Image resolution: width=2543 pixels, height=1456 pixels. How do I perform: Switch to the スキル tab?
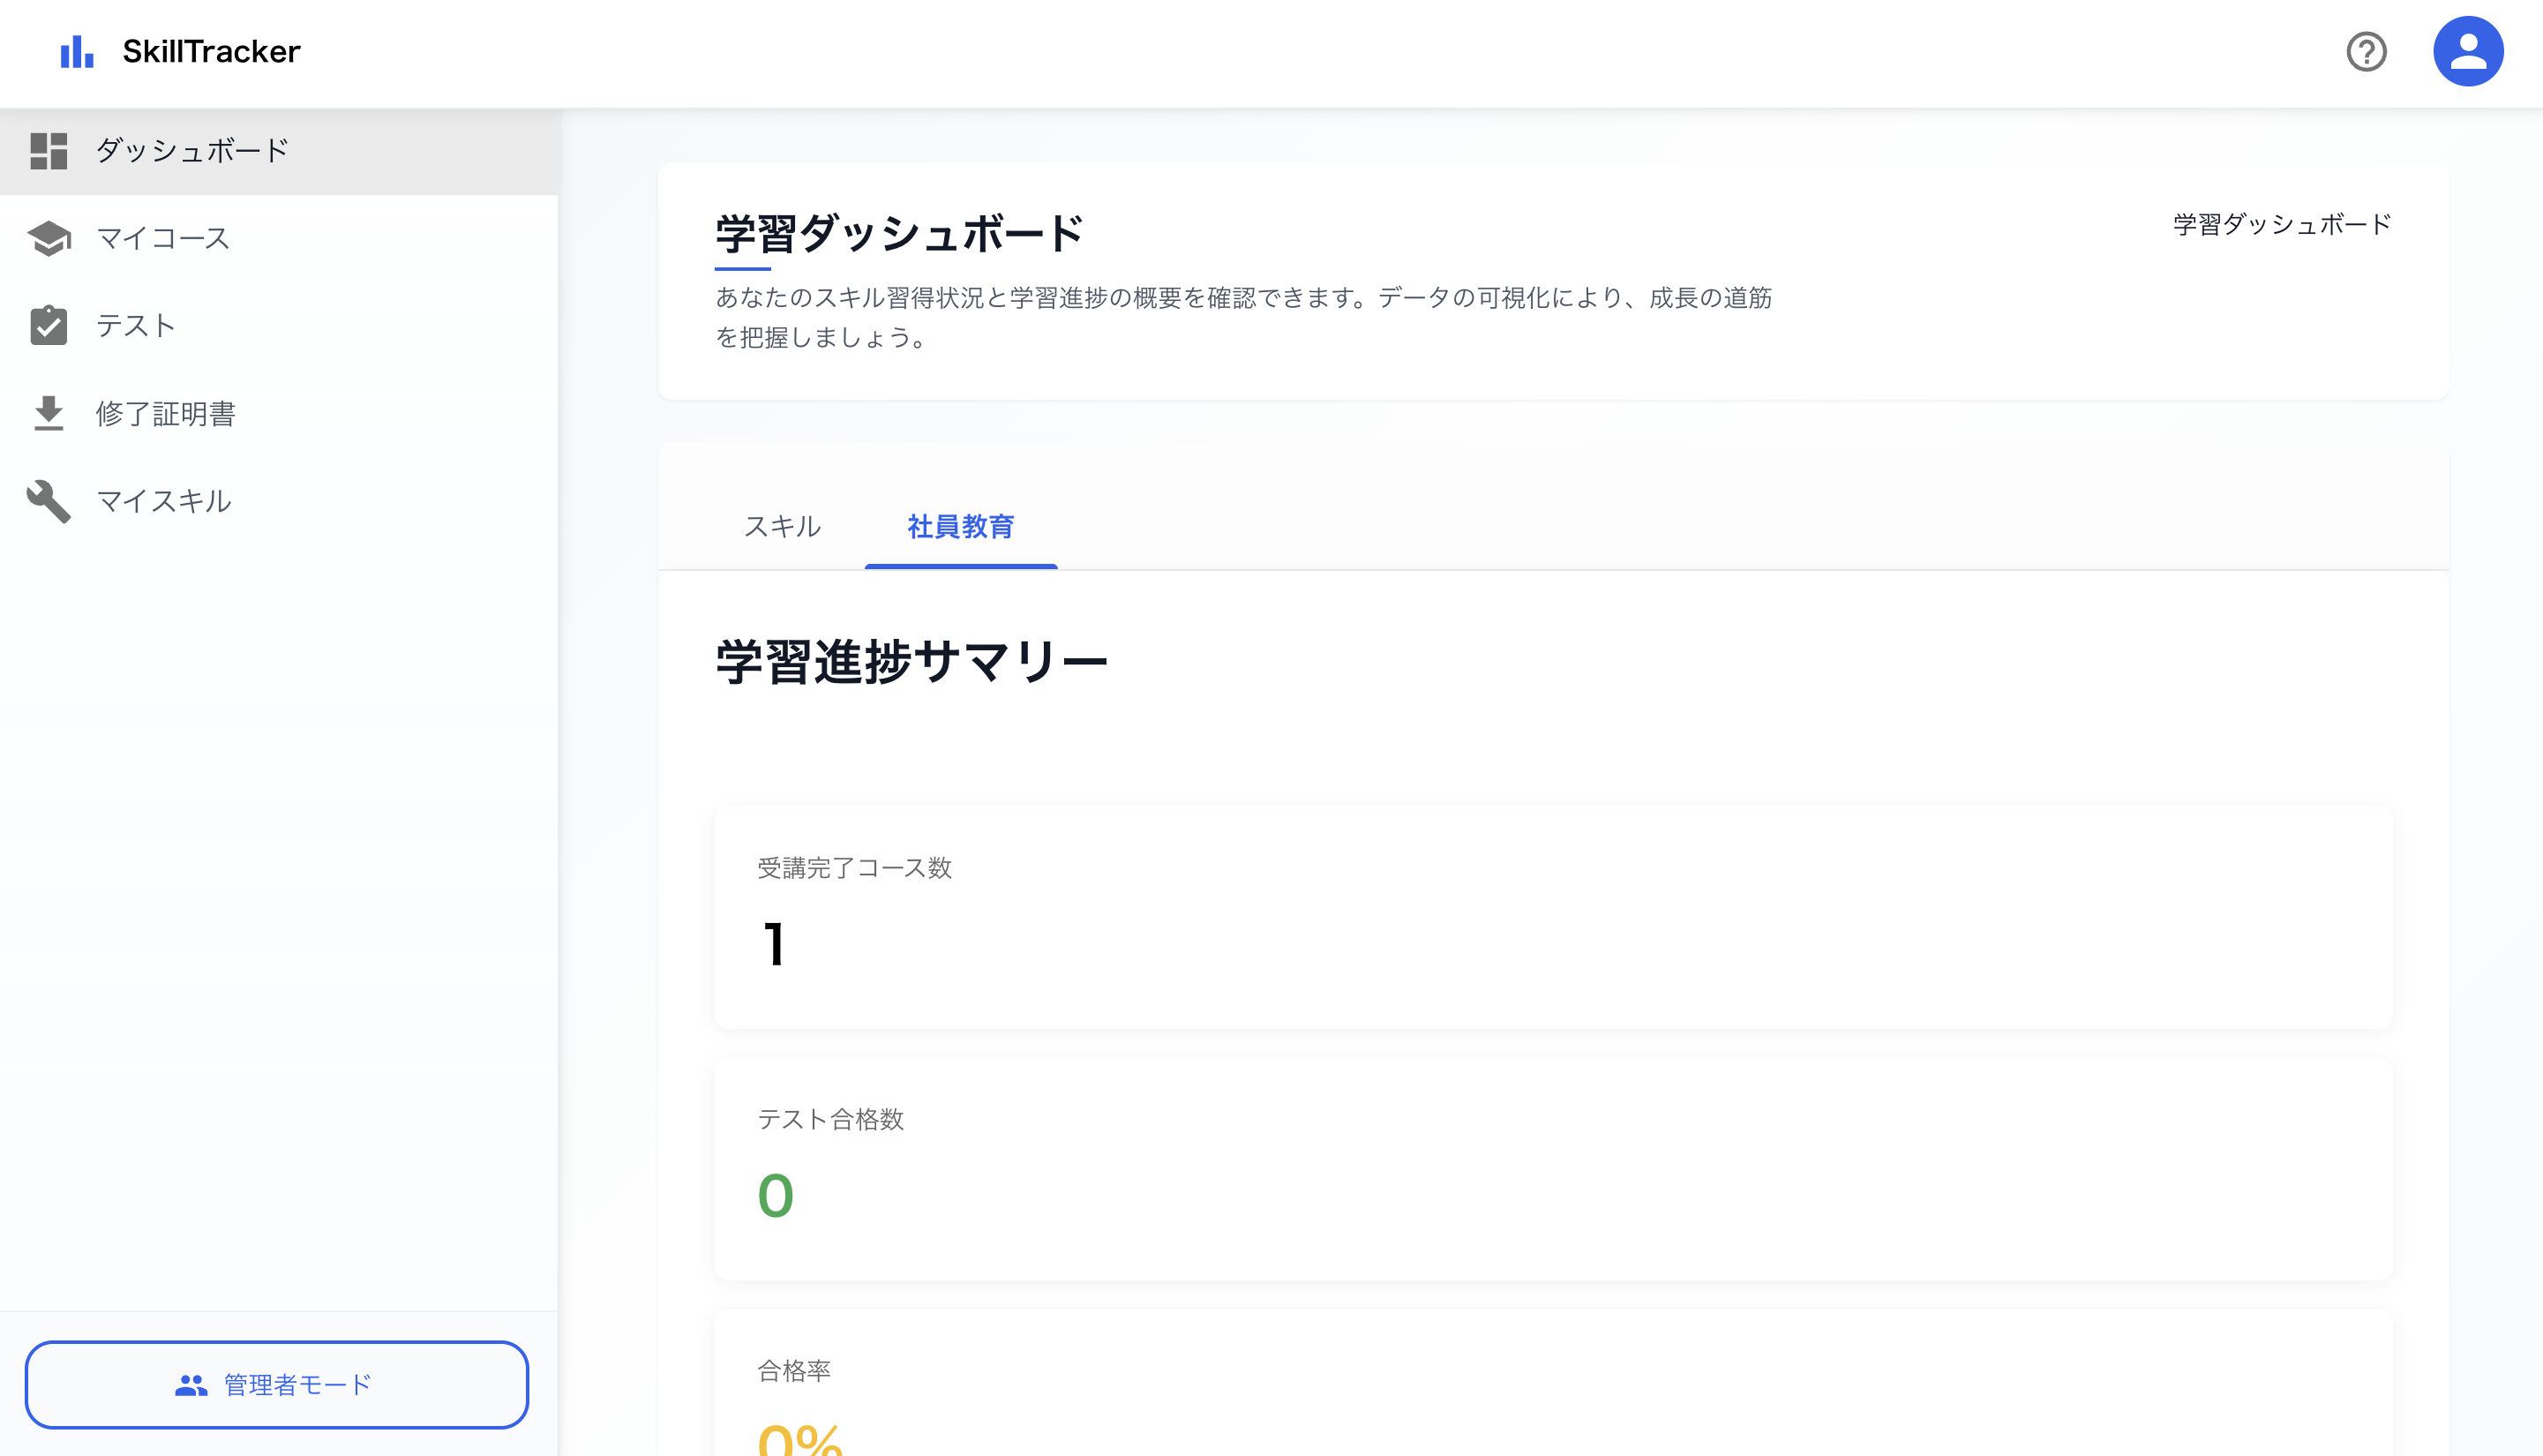click(x=784, y=527)
